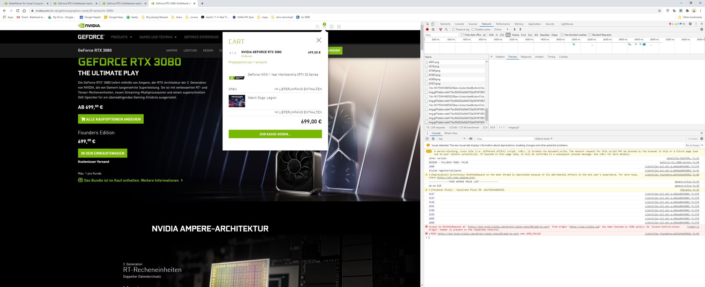Click the Export HAR download arrow icon
705x287 pixels.
click(x=520, y=30)
